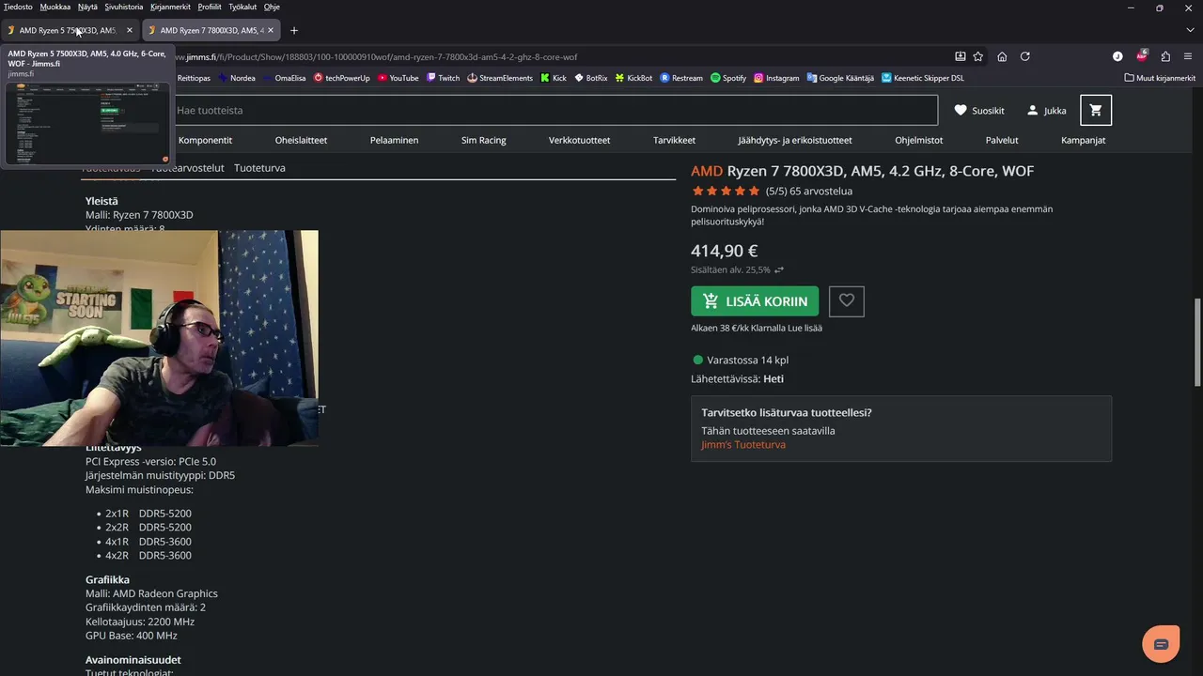
Task: Open the Sim Racing category
Action: (x=484, y=140)
